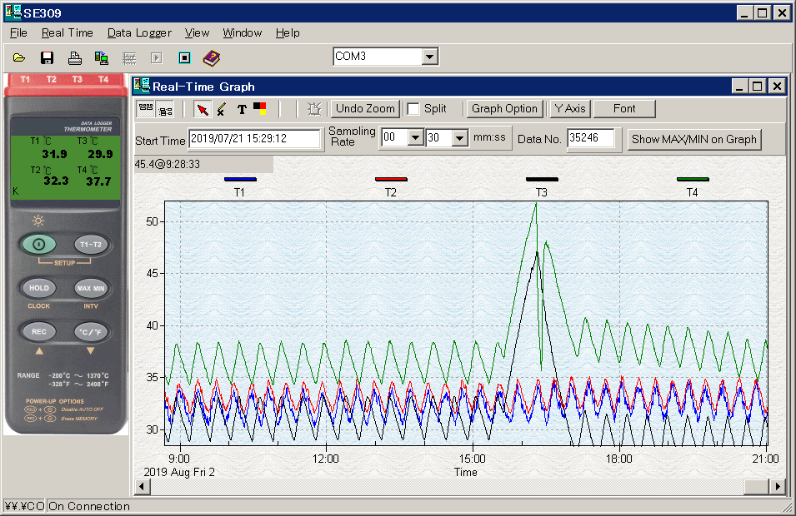Click the data logger download icon
This screenshot has width=796, height=516.
click(x=102, y=57)
